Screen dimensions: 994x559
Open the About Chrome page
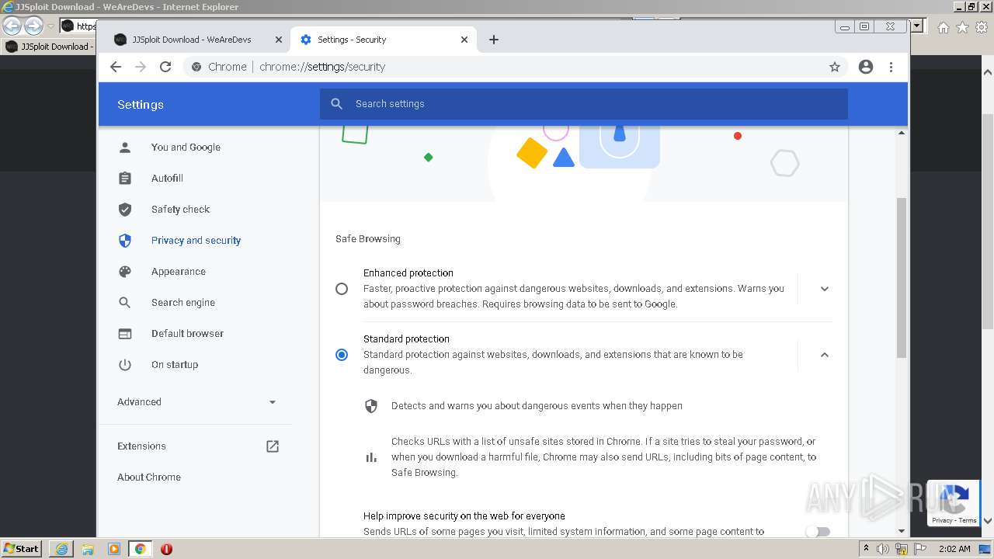click(149, 477)
